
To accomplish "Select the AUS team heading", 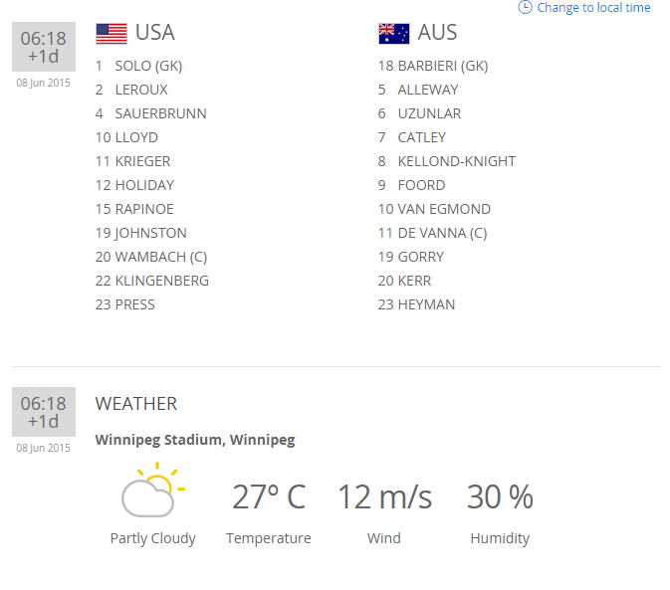I will [437, 33].
